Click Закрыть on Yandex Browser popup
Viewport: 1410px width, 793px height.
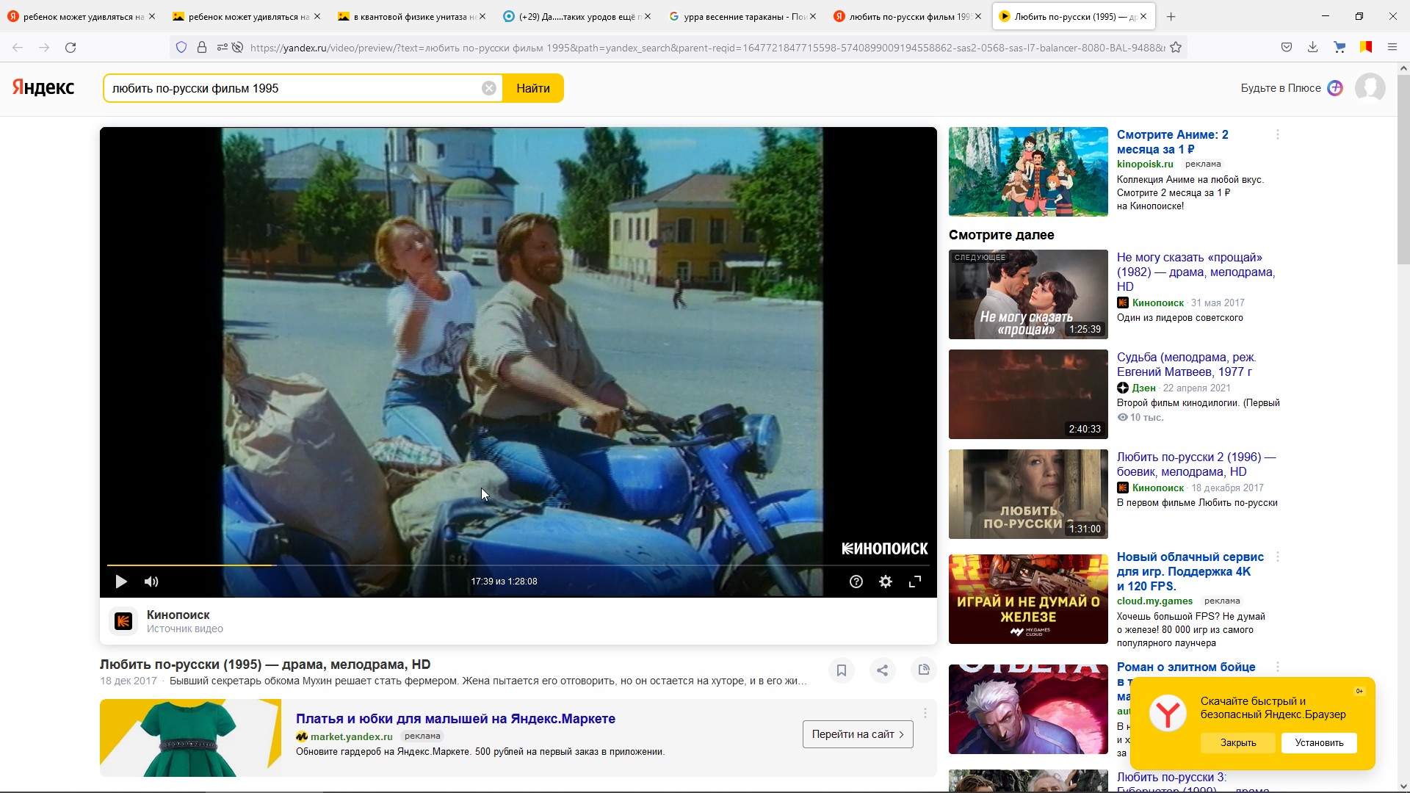pos(1238,743)
